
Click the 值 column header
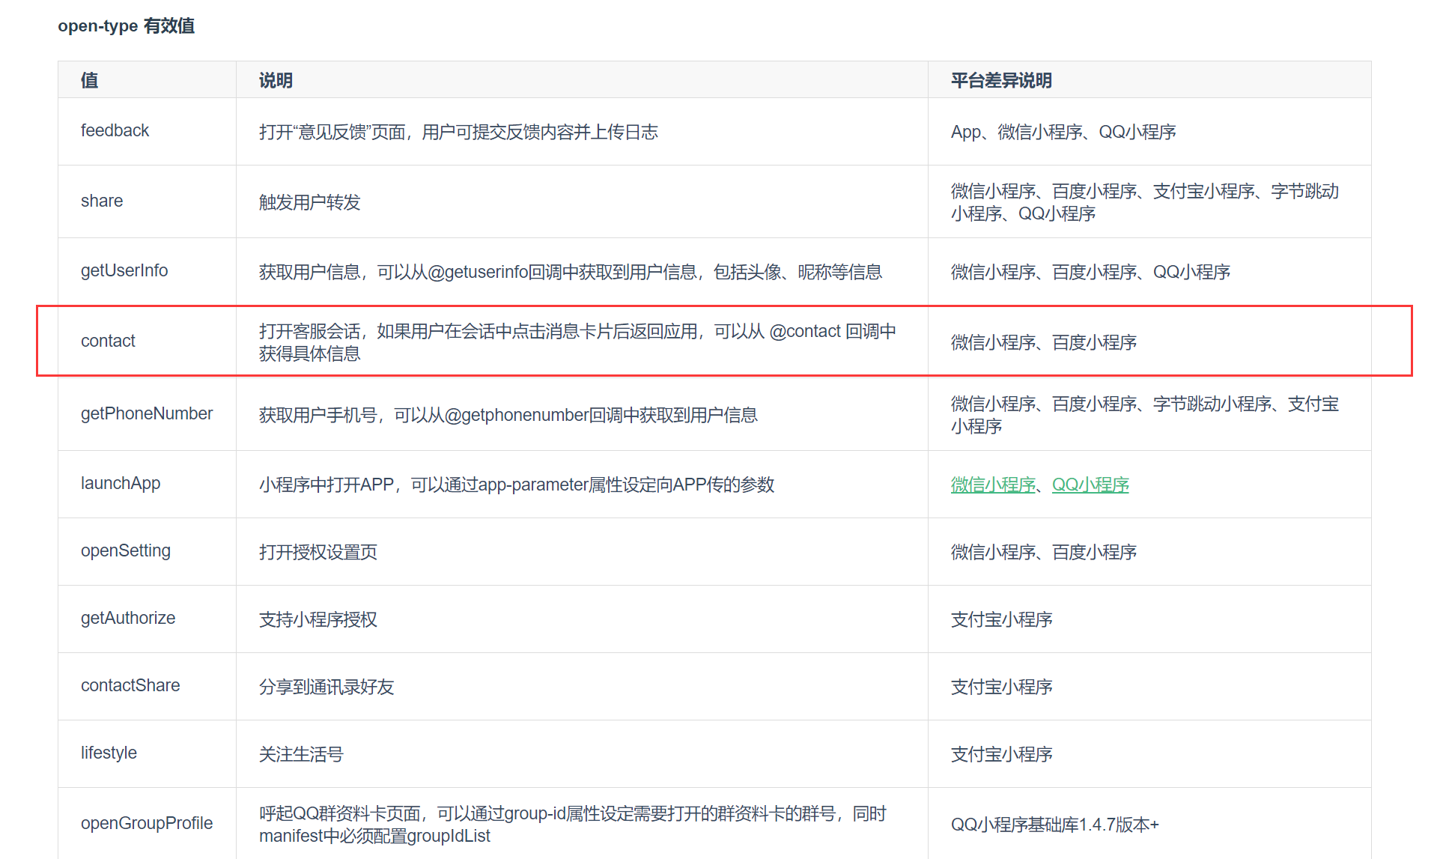(x=89, y=80)
